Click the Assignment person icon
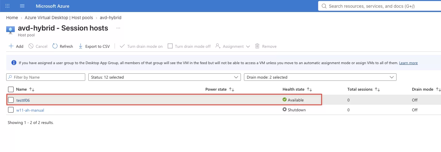This screenshot has width=441, height=152. tap(218, 46)
